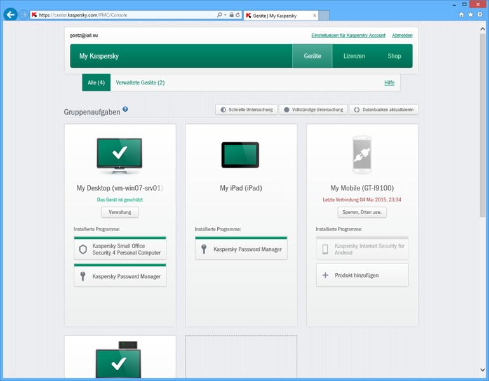Open Einstellungen für Kaspersky Account link
Screen dimensions: 489x381
tap(349, 35)
